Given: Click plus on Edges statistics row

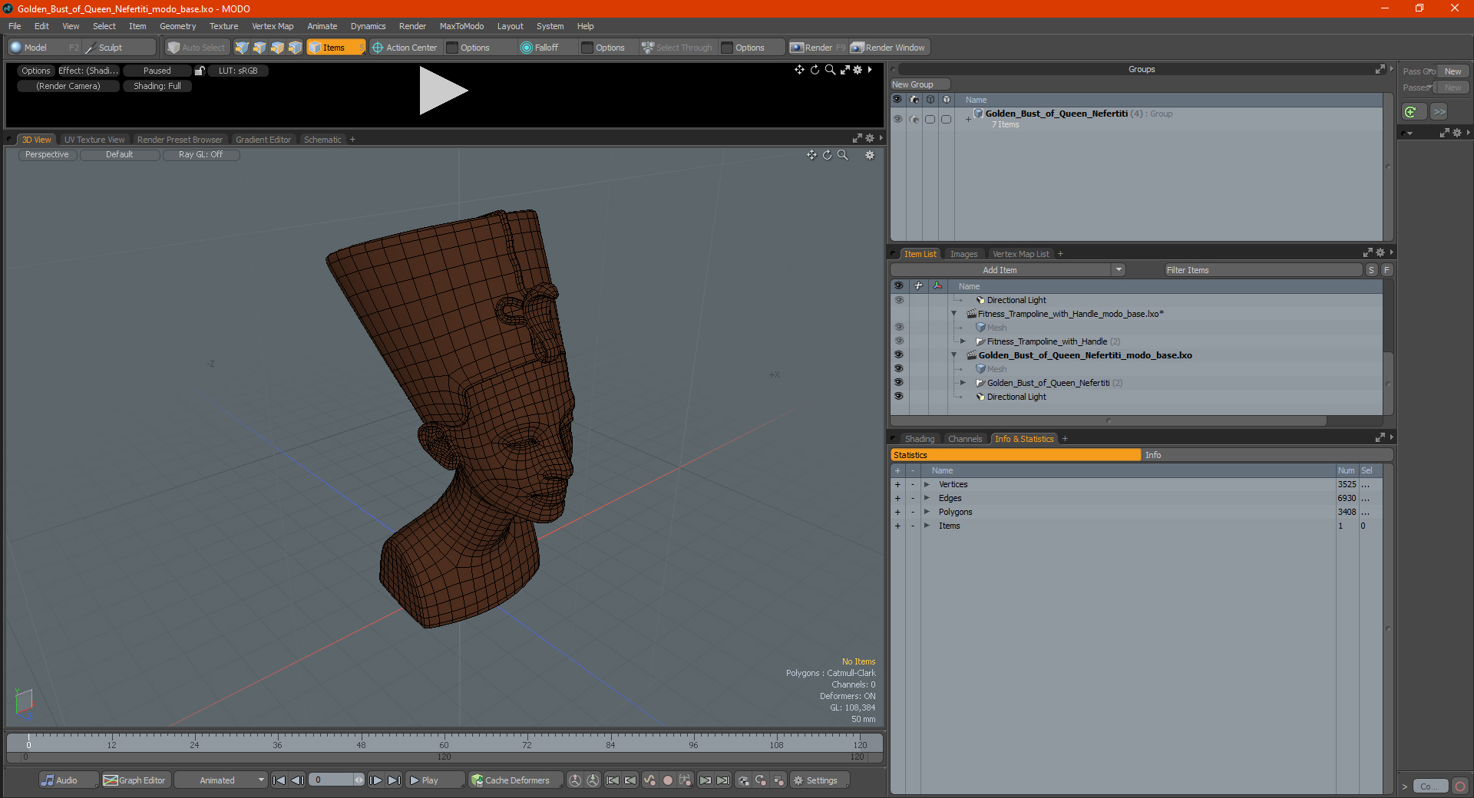Looking at the screenshot, I should [897, 498].
